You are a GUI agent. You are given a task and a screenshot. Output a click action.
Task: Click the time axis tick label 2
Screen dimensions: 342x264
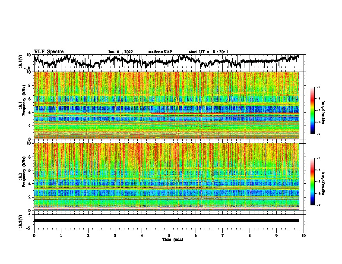88,236
